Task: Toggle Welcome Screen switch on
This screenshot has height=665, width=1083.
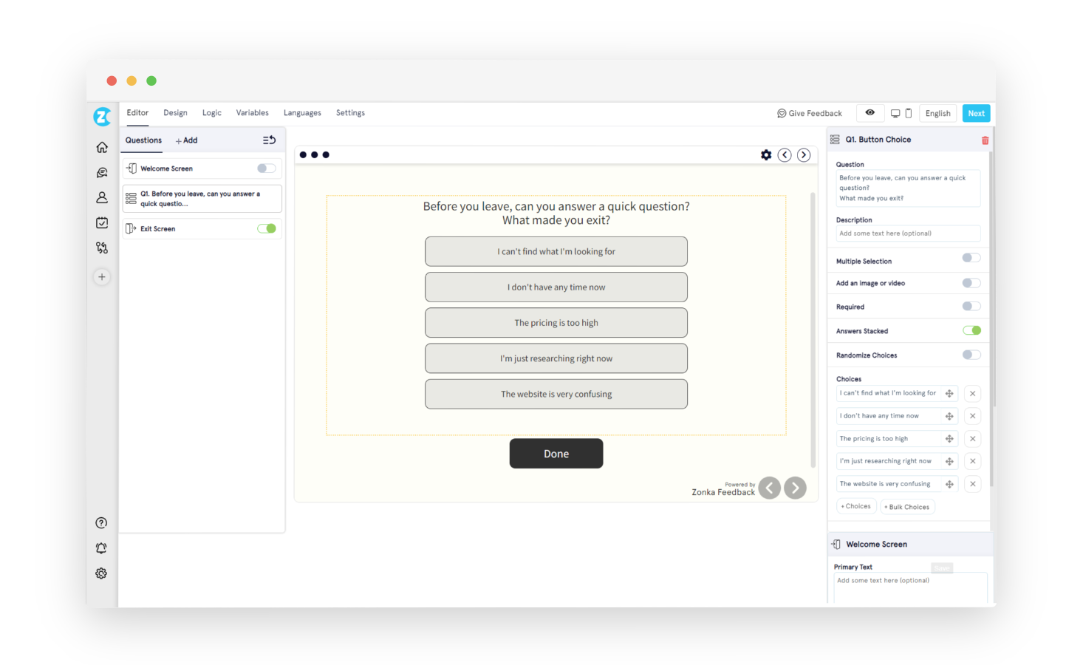Action: [267, 168]
